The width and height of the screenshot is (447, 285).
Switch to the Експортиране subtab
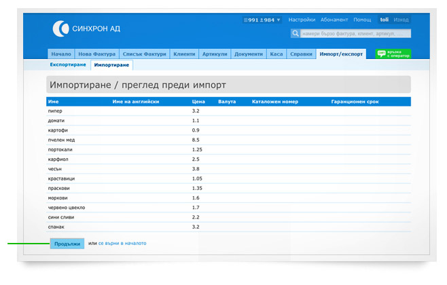point(68,64)
